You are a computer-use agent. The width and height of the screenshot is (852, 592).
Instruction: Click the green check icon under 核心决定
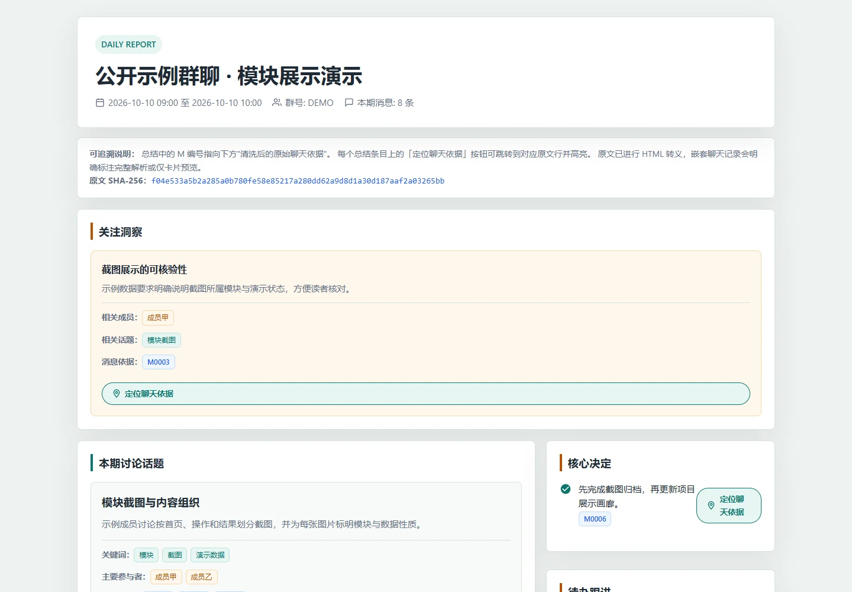point(566,489)
